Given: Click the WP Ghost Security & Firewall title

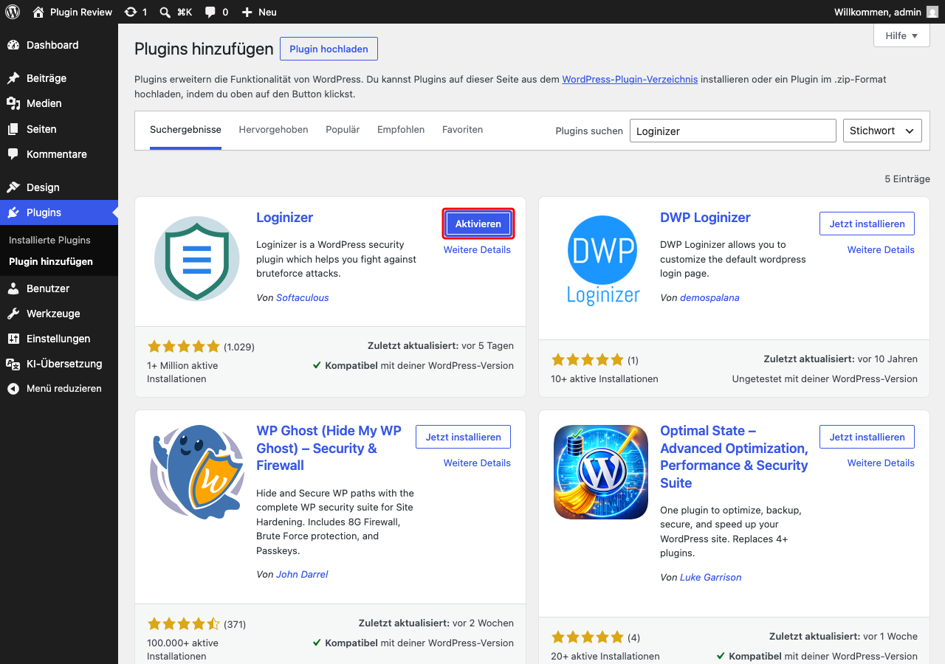Looking at the screenshot, I should (329, 448).
